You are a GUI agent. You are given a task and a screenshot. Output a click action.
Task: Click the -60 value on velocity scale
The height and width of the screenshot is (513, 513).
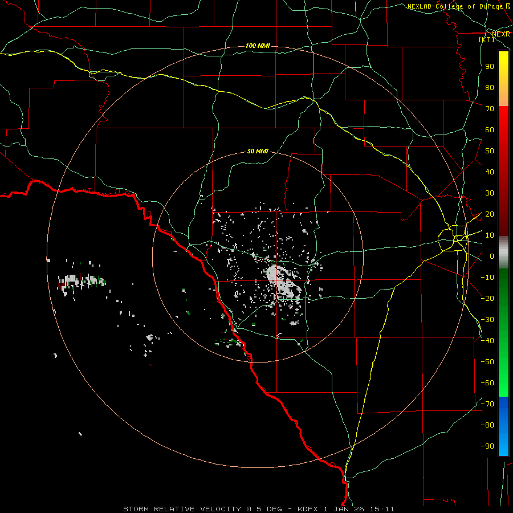(x=487, y=383)
